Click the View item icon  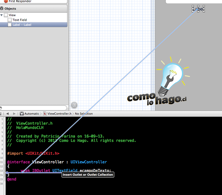[x=6, y=15]
